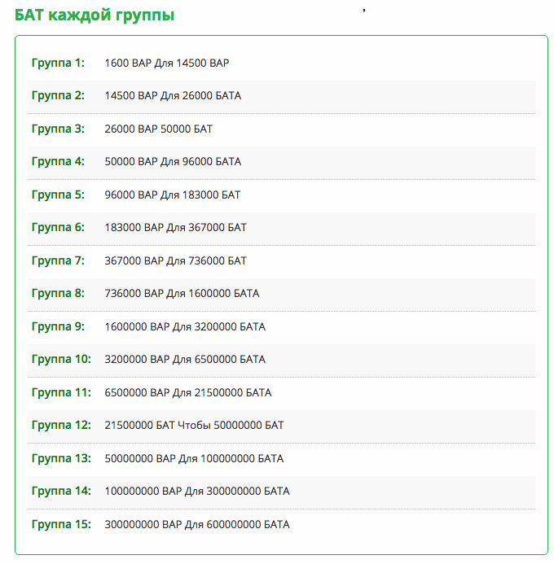Click value "736000 ВАР Для 1600000 БАТА"

point(182,293)
